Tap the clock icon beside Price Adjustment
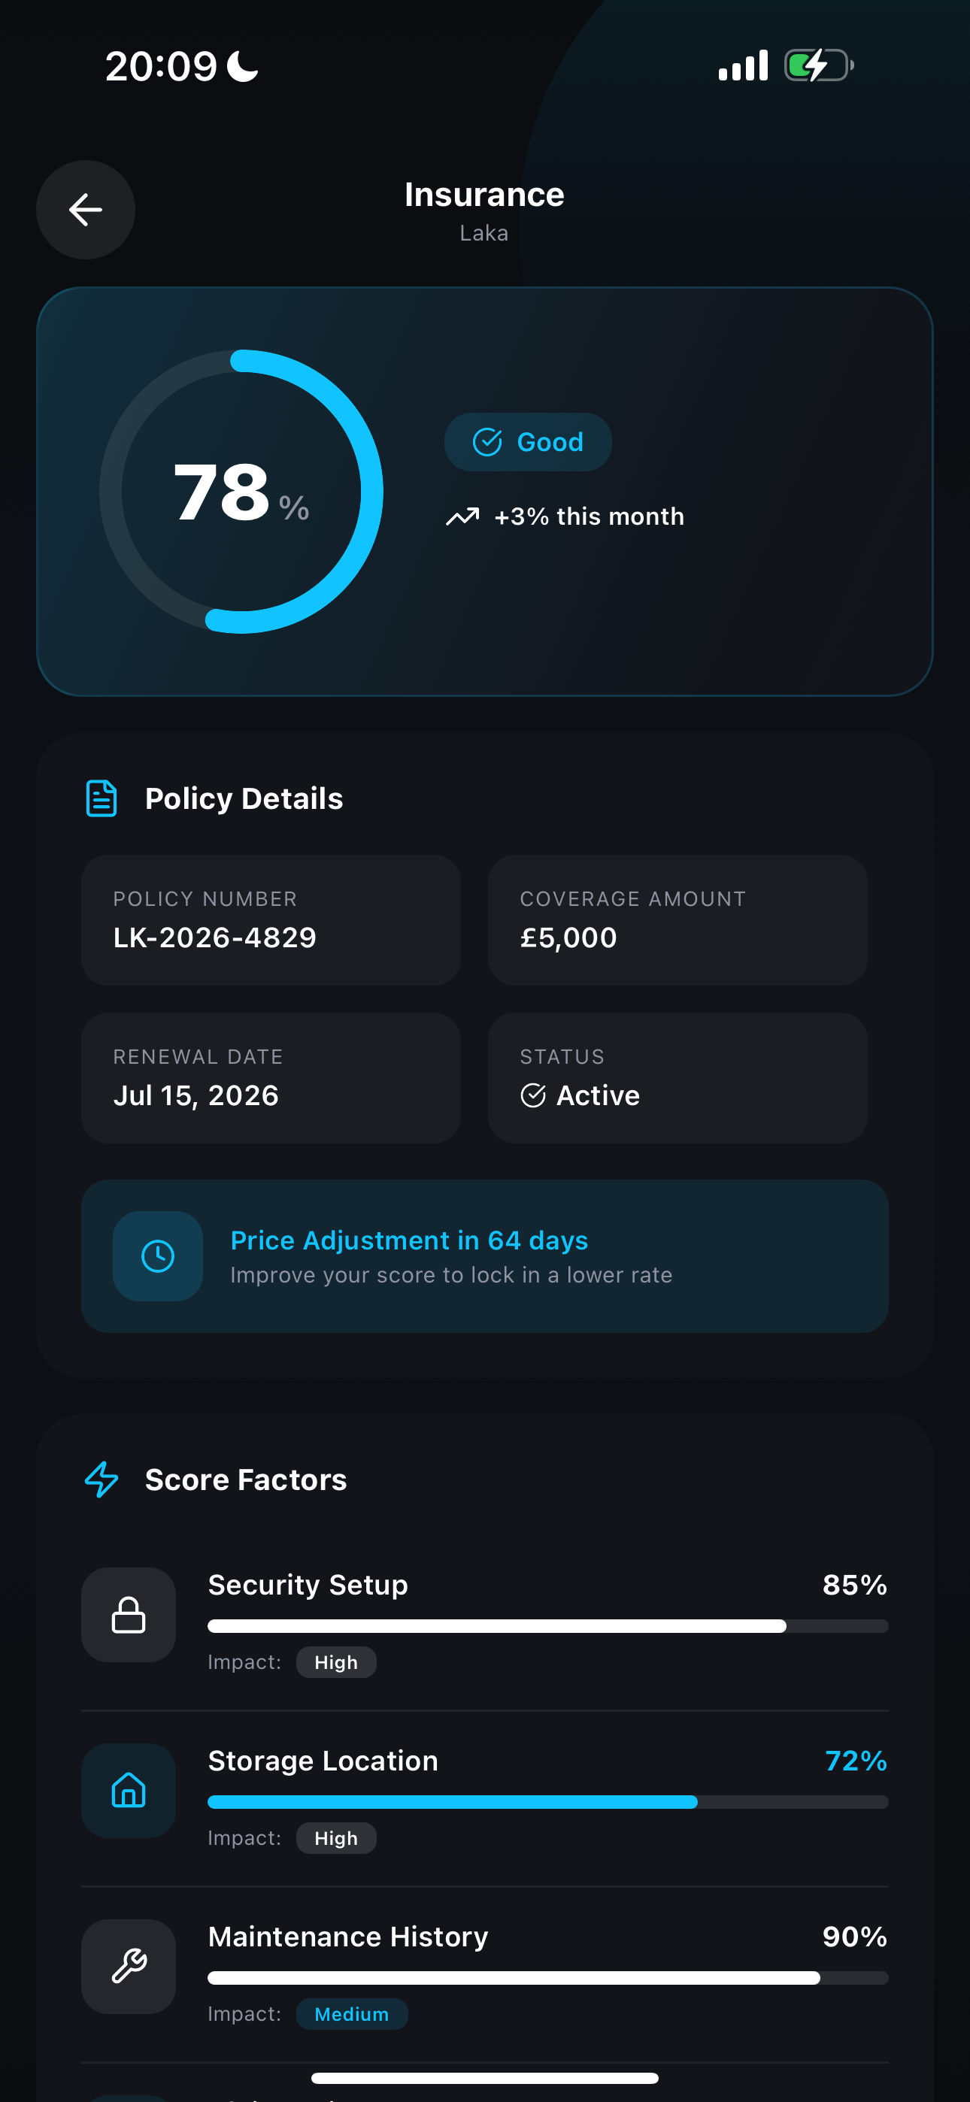 (x=158, y=1255)
